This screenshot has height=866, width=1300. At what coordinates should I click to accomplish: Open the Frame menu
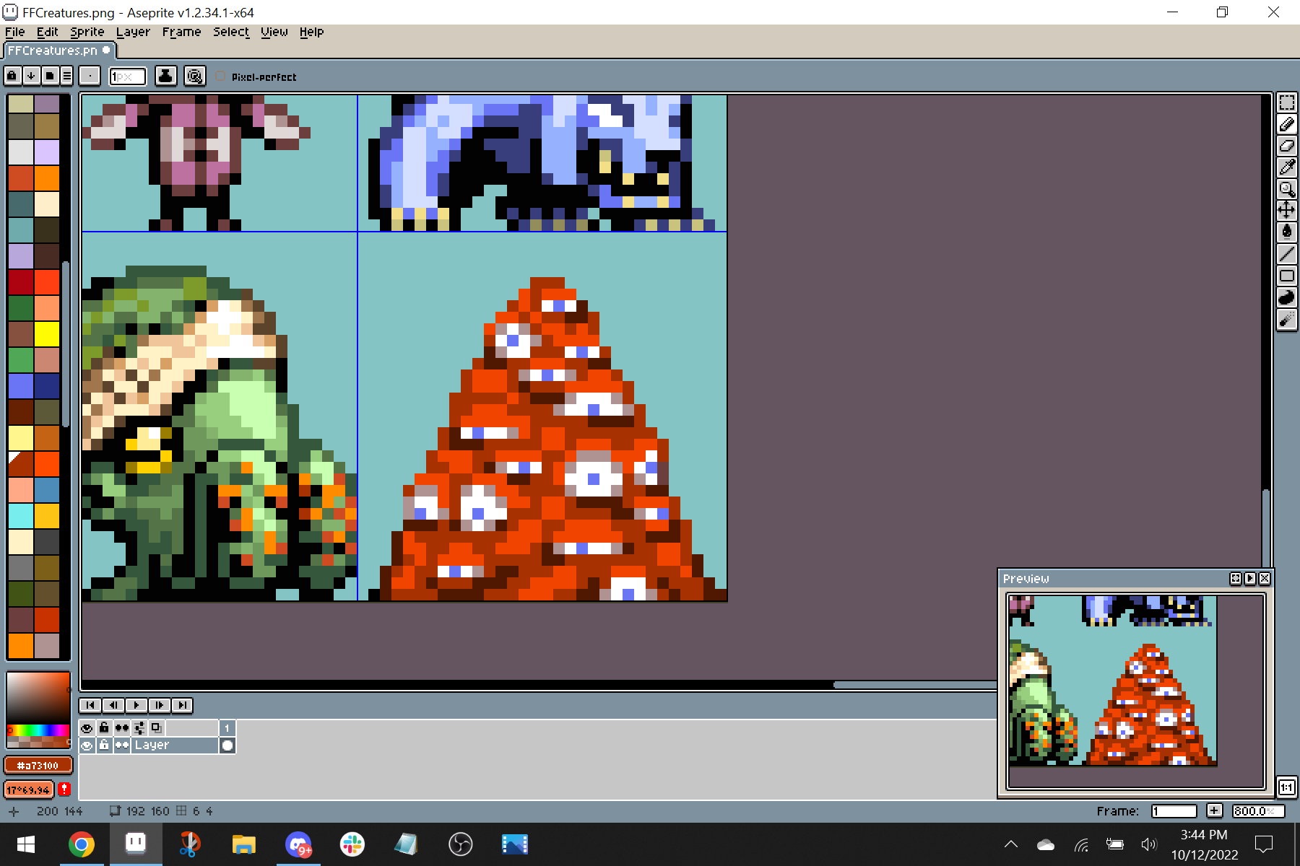pyautogui.click(x=181, y=32)
